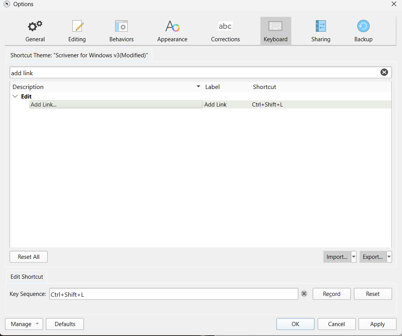Open the General options gear icon
The width and height of the screenshot is (402, 336).
click(35, 26)
